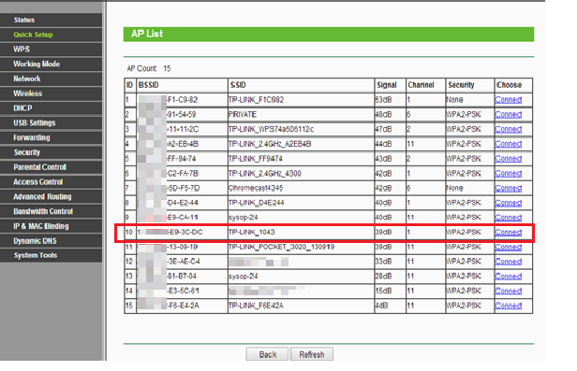The image size is (577, 371).
Task: Connect to TP-LINK_D4E244
Action: (509, 203)
